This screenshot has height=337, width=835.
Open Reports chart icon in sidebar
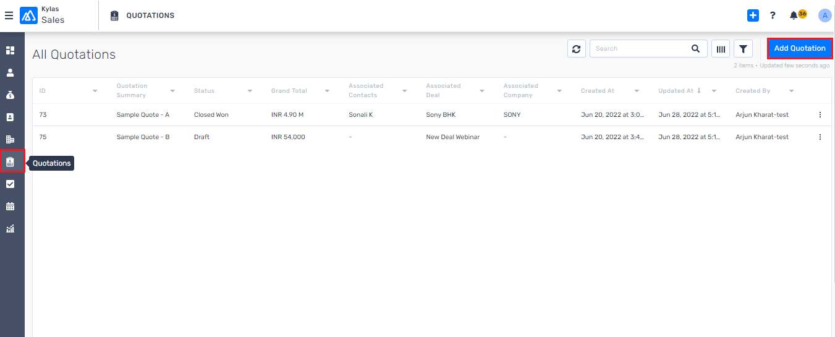(10, 228)
